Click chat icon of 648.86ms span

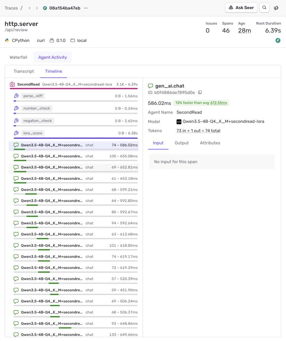pos(16,324)
